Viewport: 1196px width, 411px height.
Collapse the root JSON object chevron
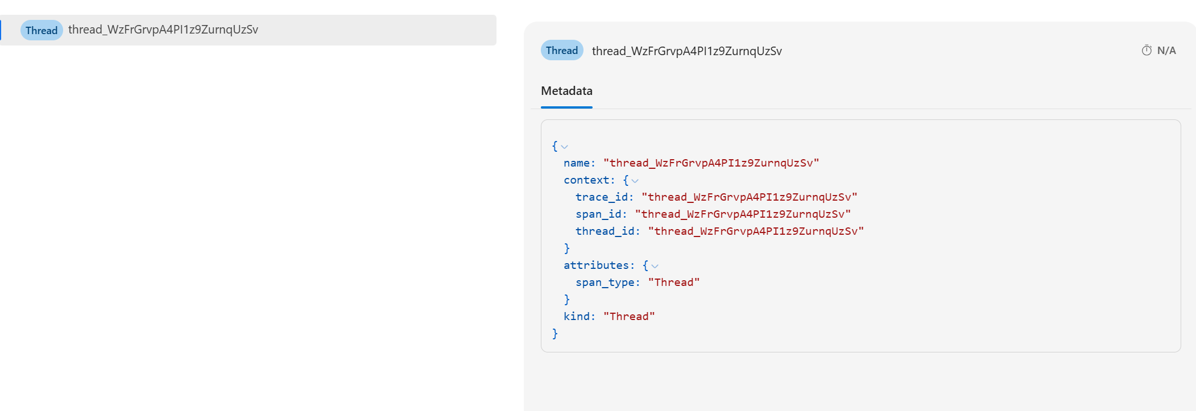[565, 147]
